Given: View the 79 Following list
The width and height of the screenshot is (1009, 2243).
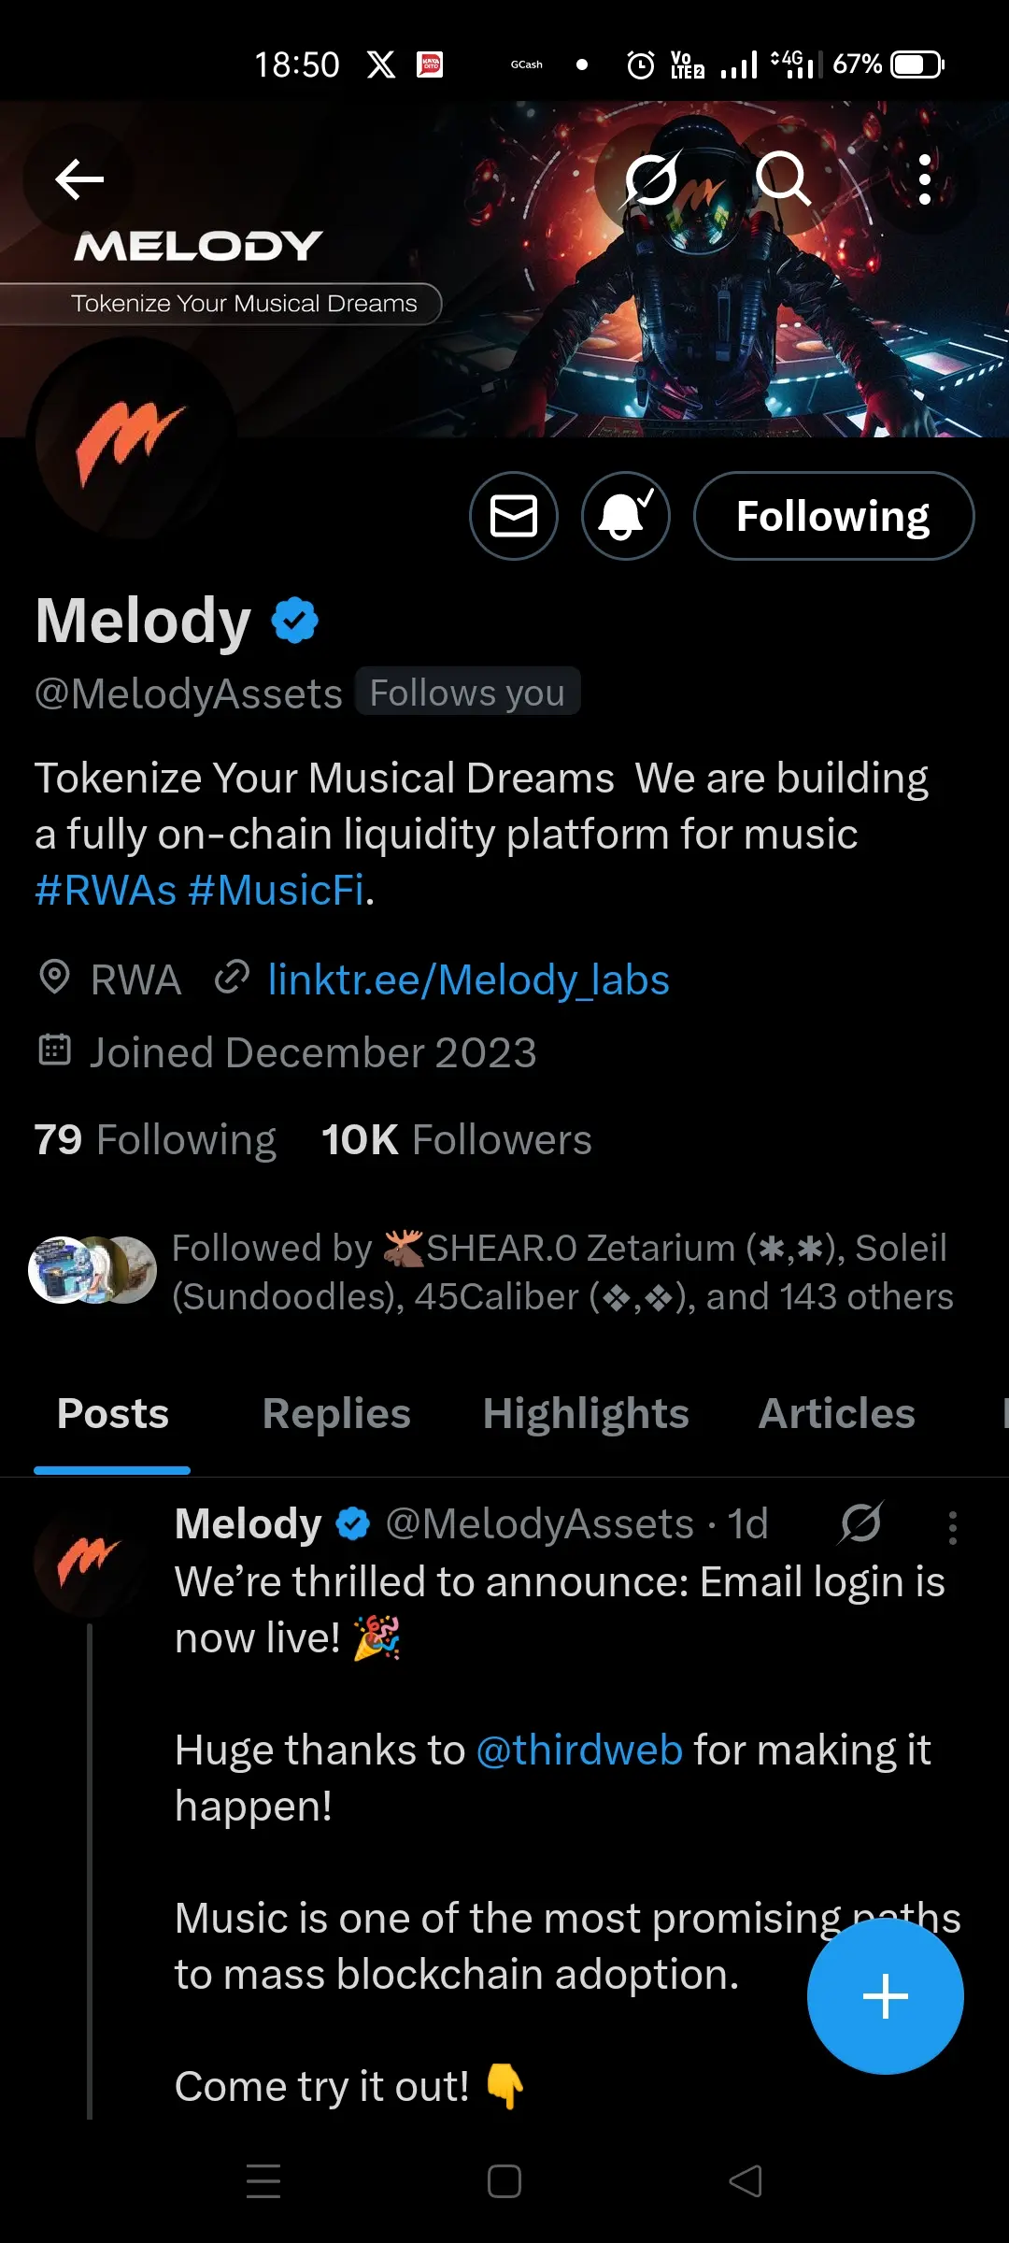Looking at the screenshot, I should [x=155, y=1139].
